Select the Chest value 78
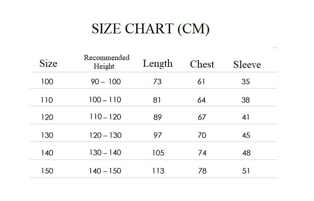 202,171
